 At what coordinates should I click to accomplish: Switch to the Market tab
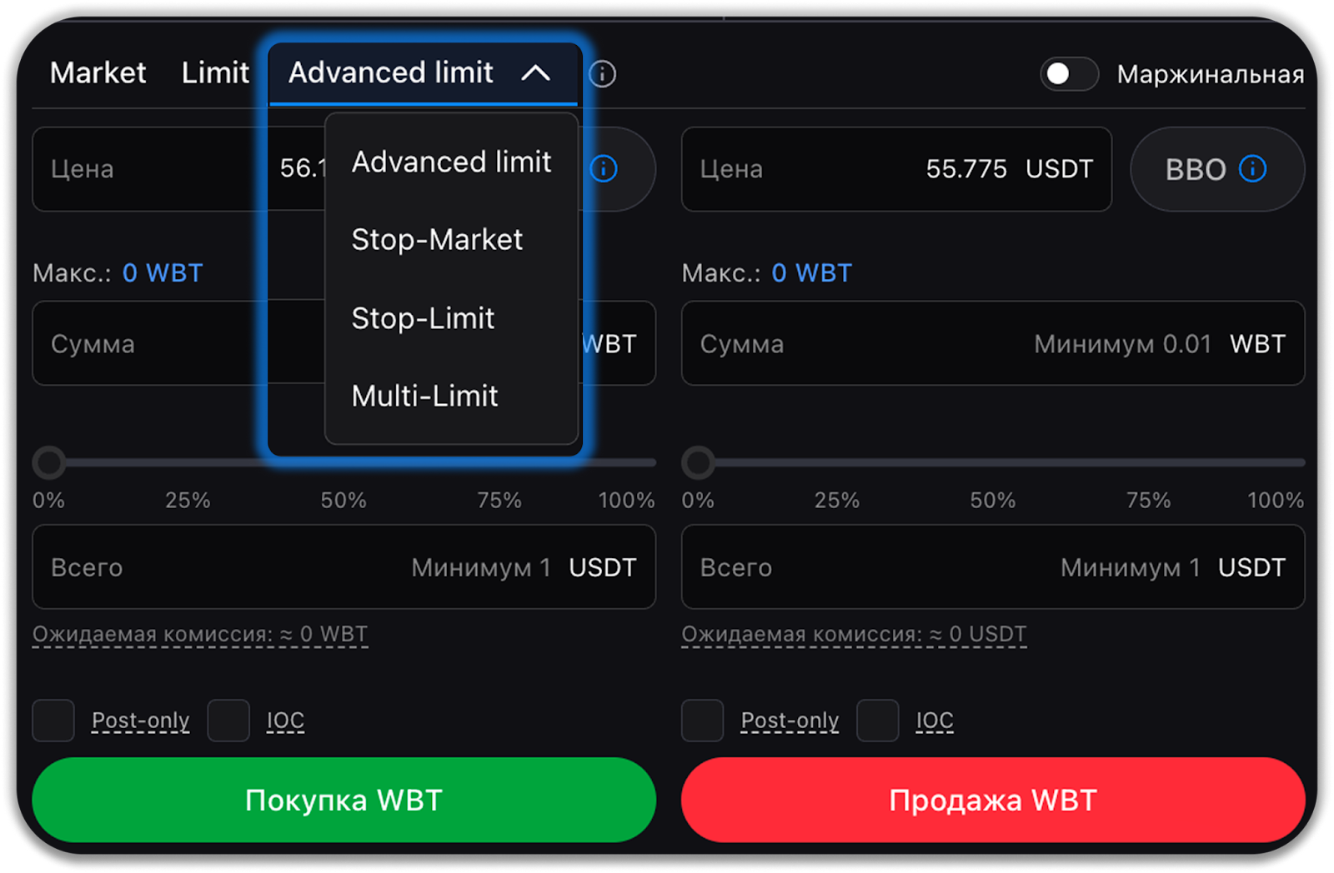pyautogui.click(x=98, y=73)
